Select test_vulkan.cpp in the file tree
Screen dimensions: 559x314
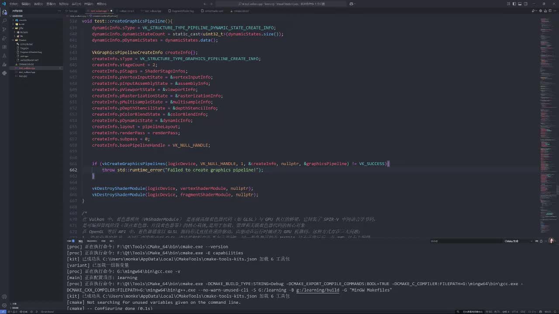(x=27, y=68)
